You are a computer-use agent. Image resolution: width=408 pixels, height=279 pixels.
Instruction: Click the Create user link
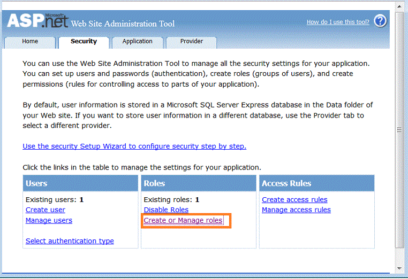46,210
